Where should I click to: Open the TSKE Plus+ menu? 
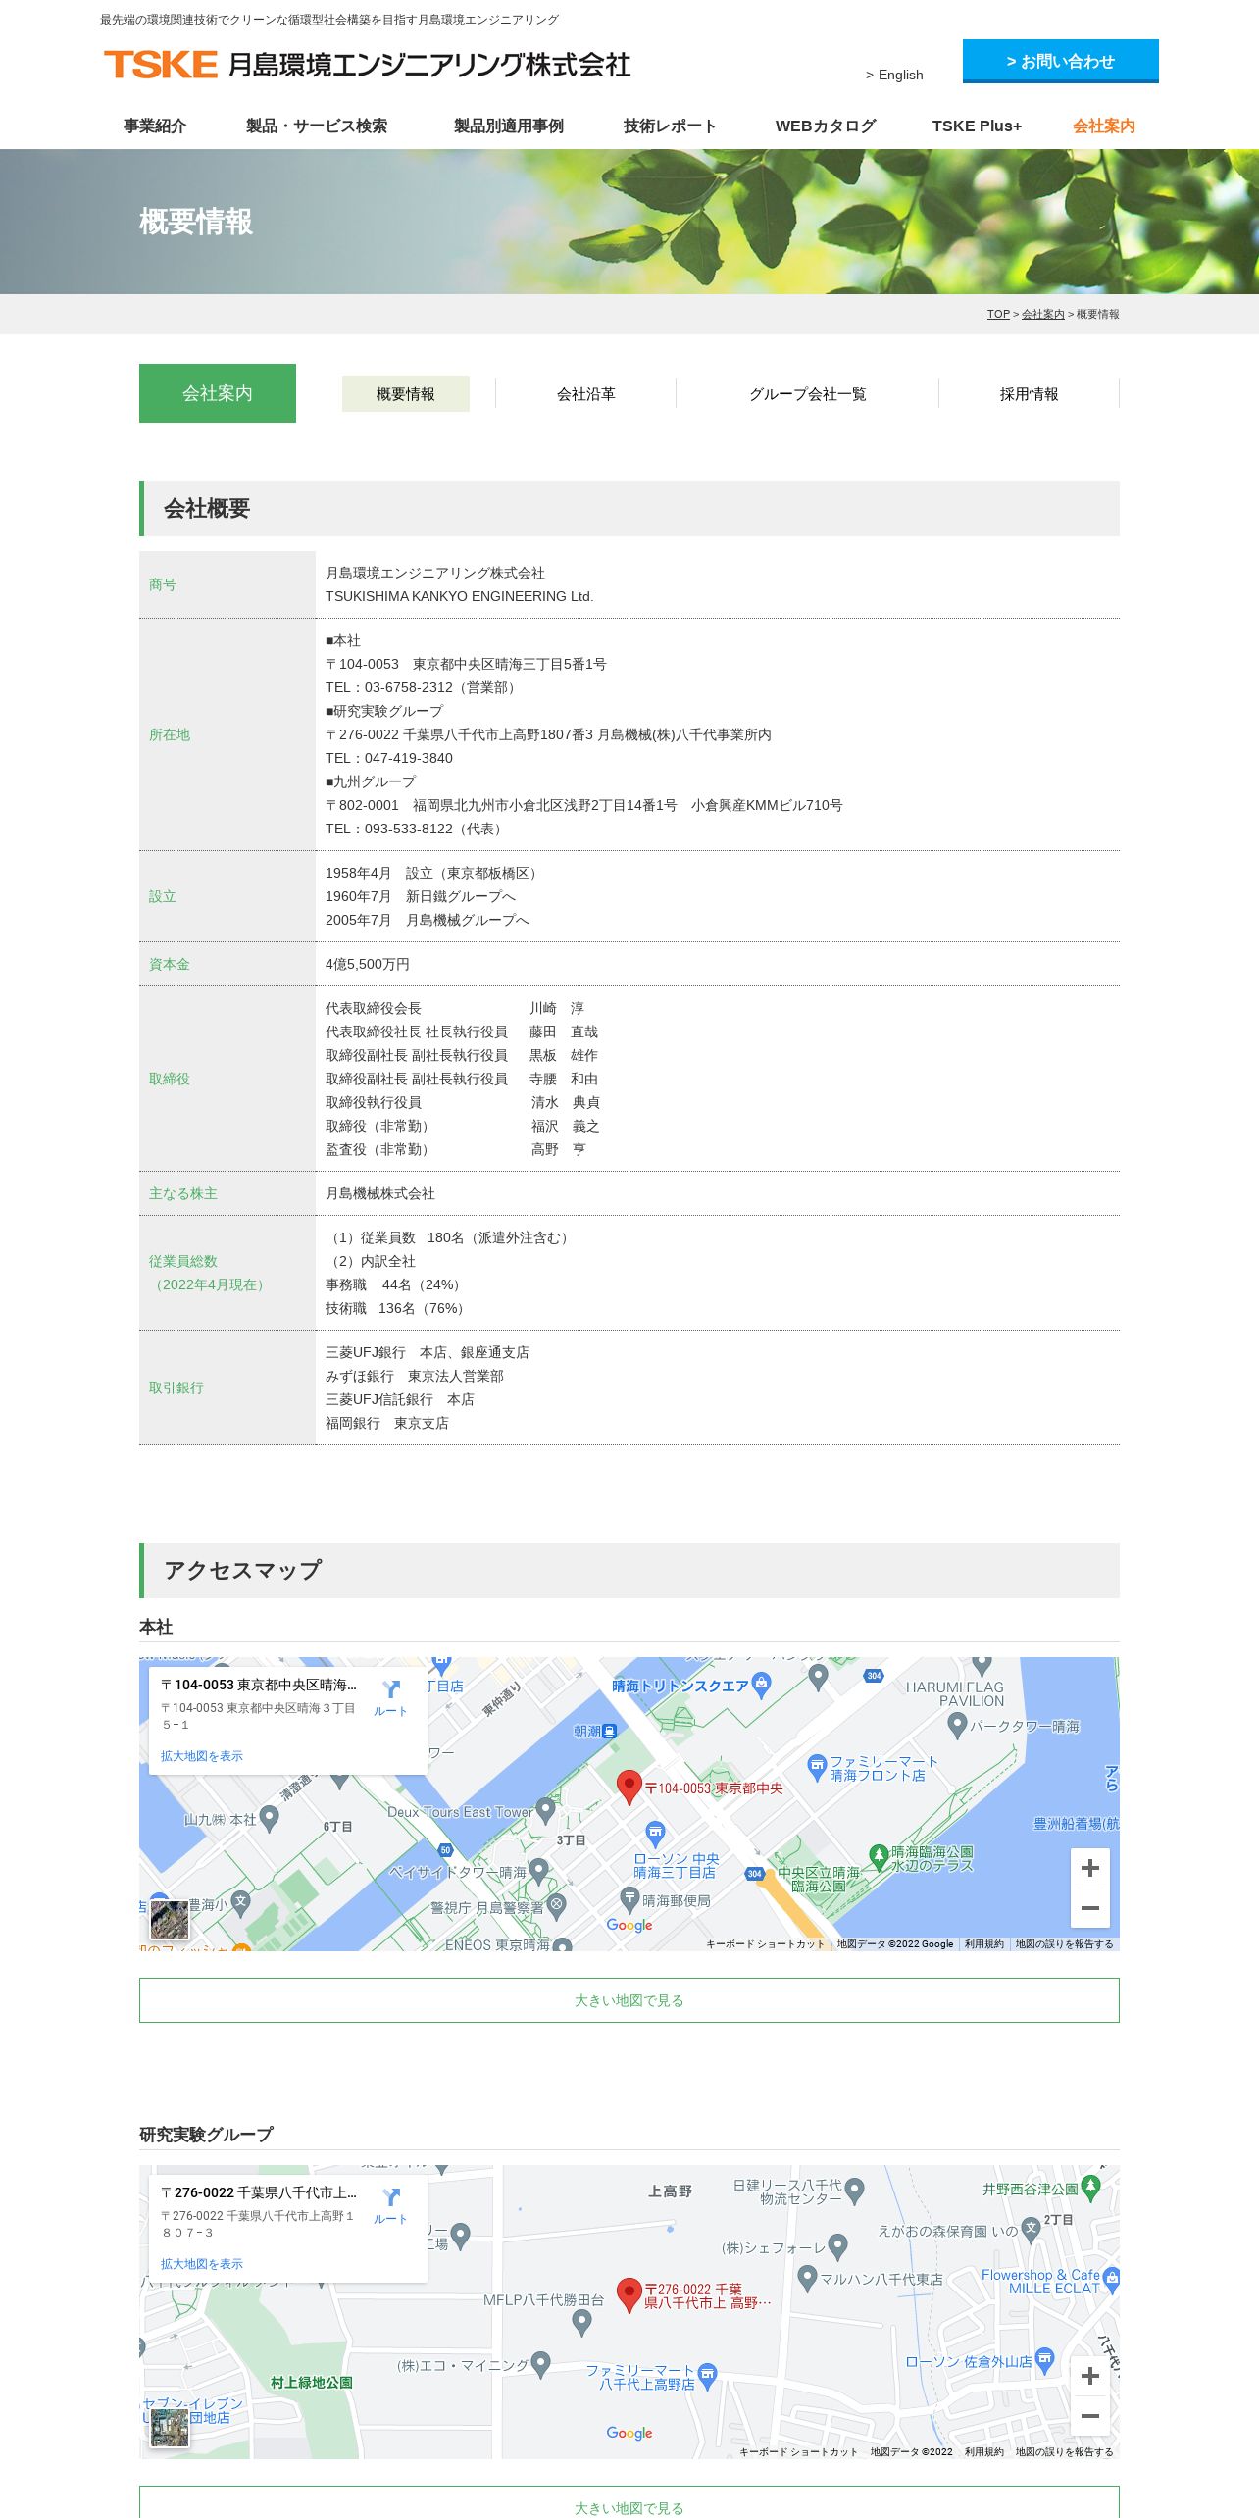click(977, 126)
